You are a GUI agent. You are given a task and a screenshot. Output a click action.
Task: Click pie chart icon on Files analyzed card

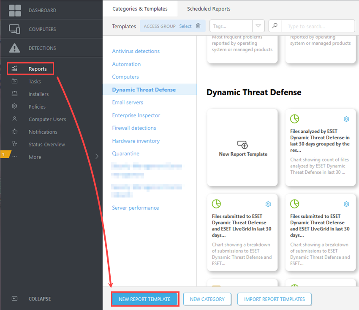point(294,119)
